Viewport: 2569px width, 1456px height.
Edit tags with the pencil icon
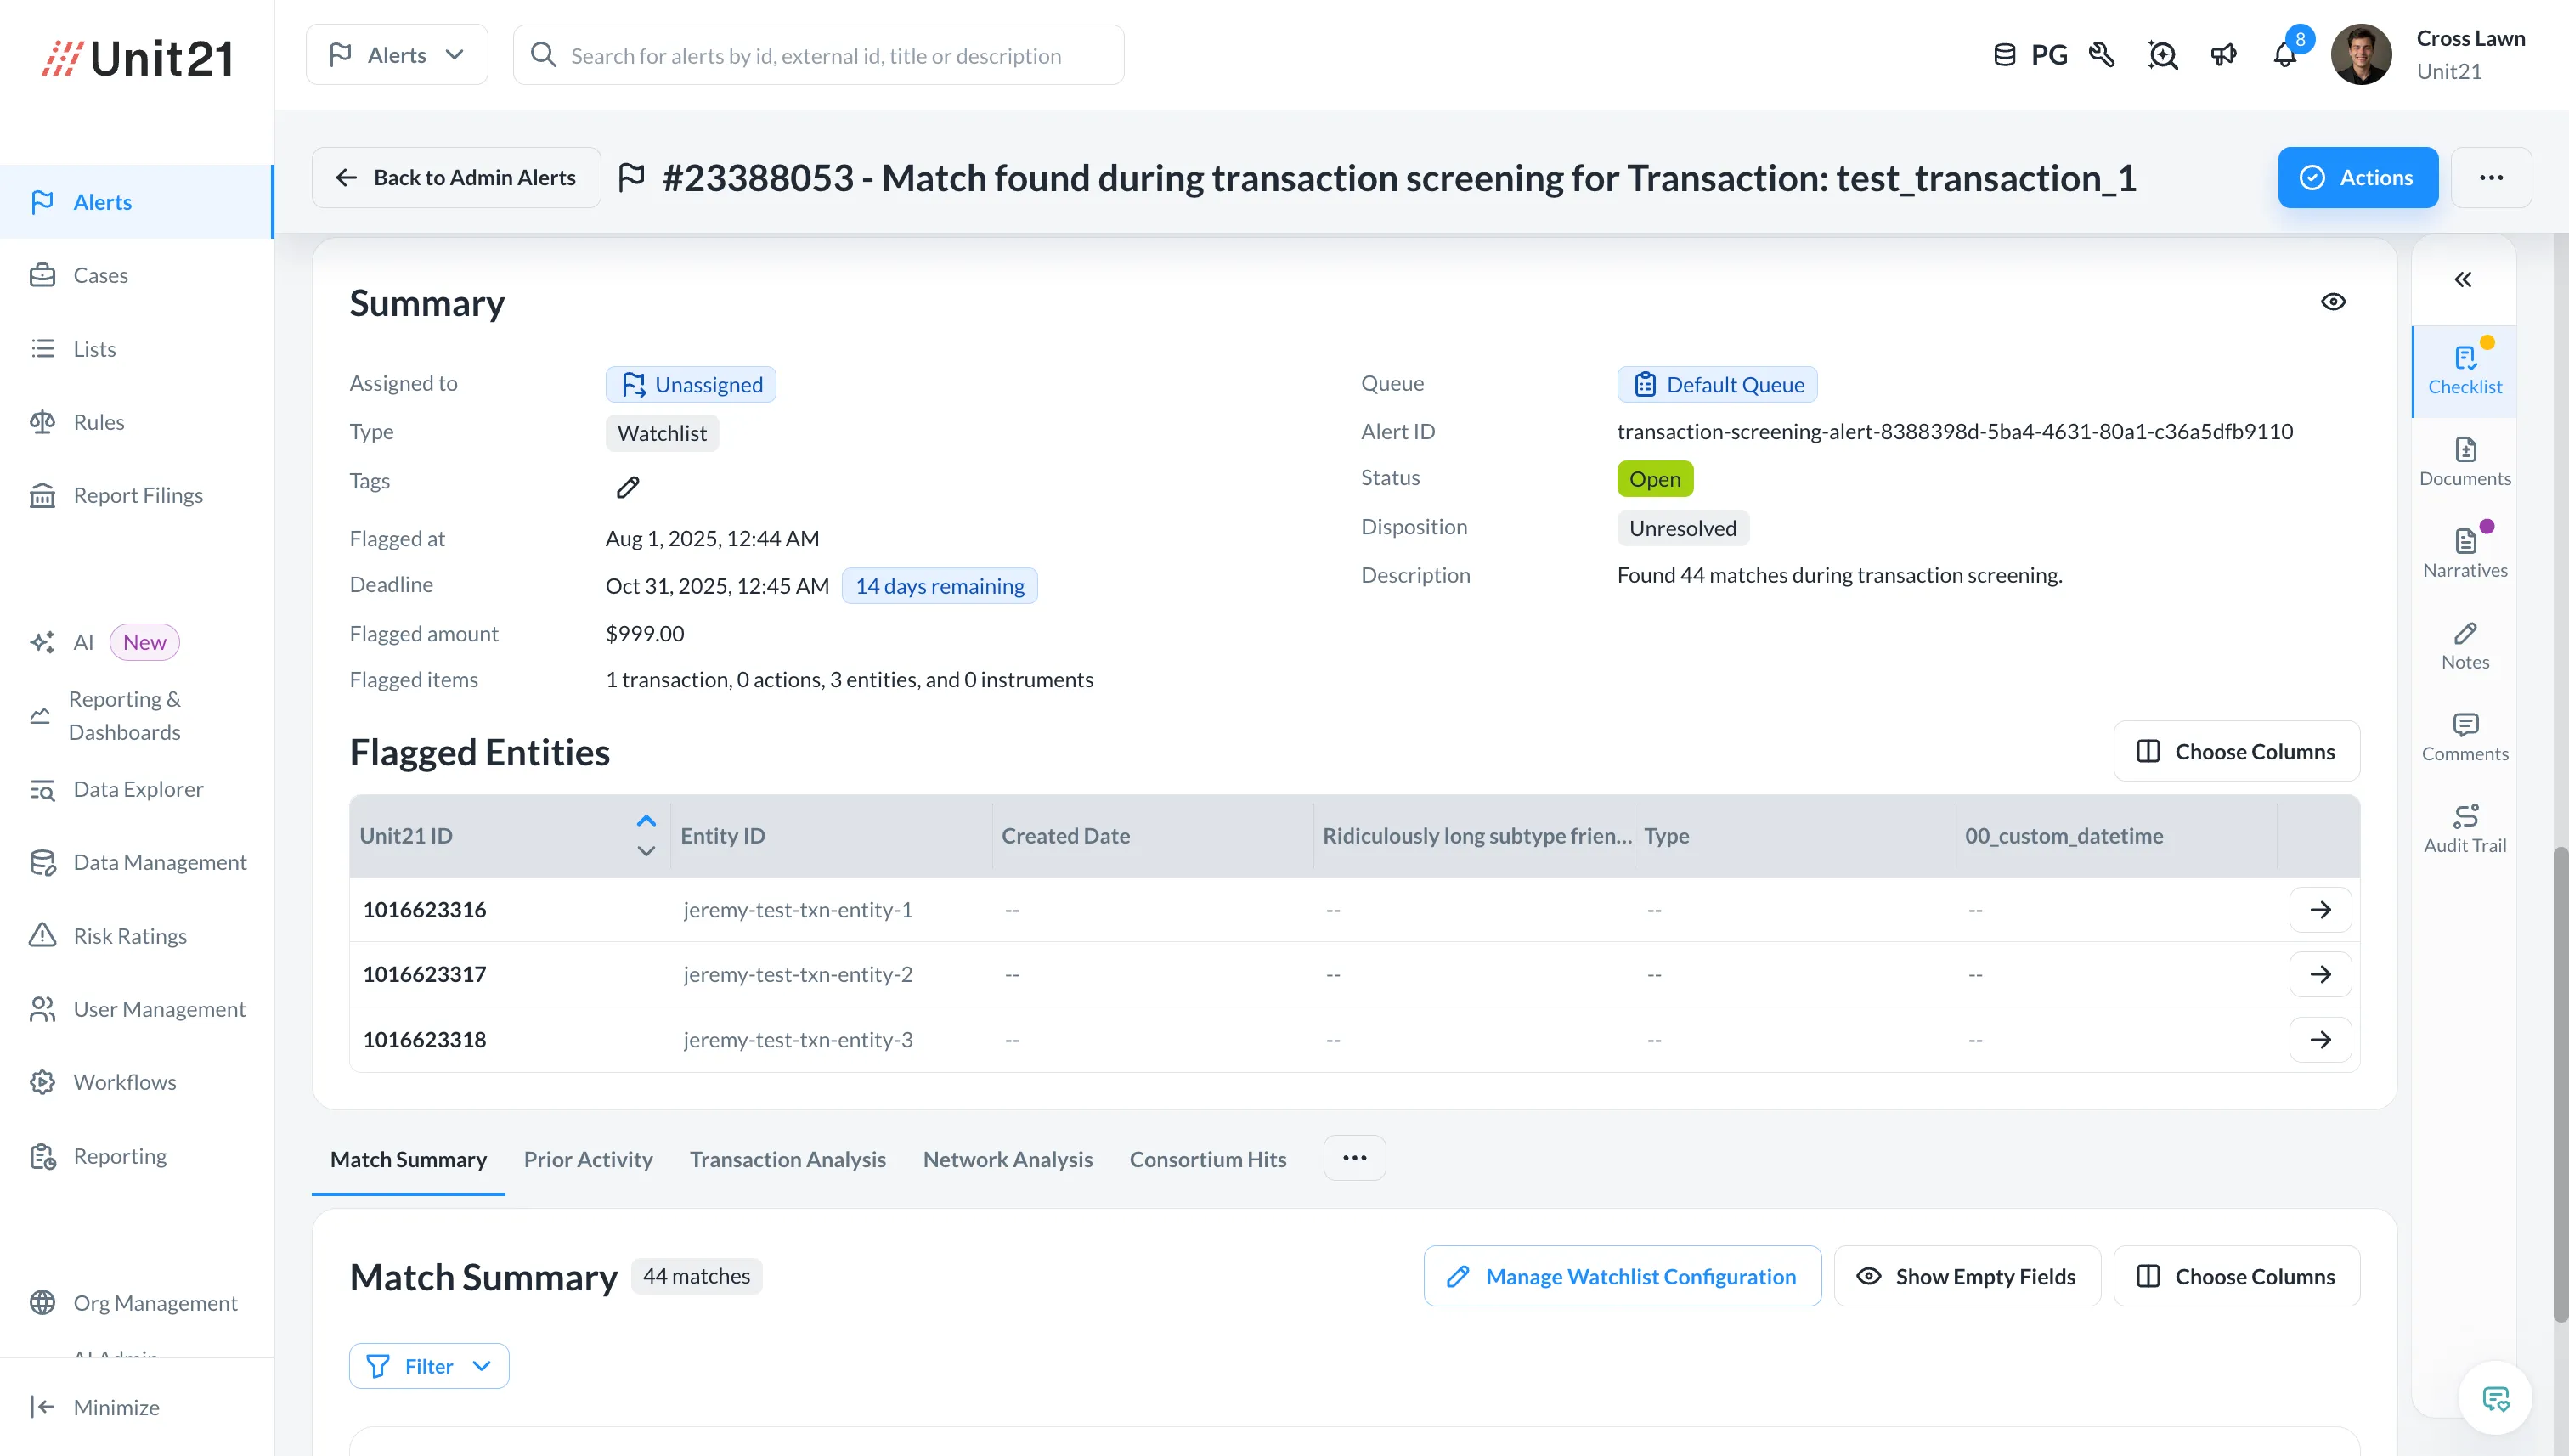tap(627, 487)
